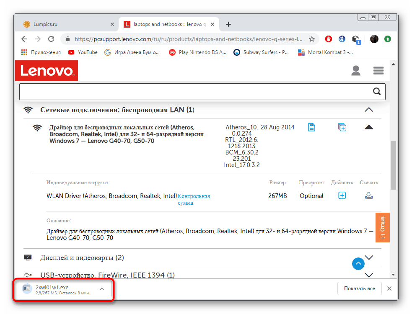Open the driver readme document icon
This screenshot has height=314, width=412.
312,127
